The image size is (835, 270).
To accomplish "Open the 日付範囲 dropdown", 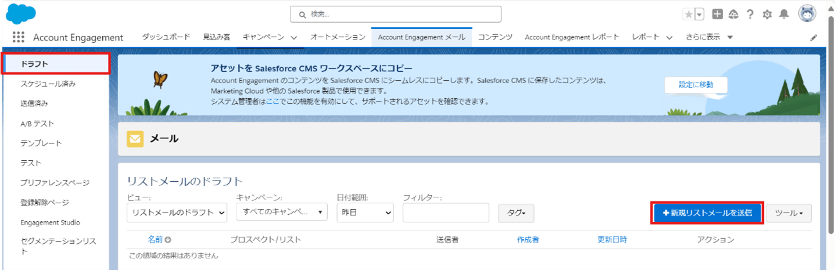I will [365, 213].
